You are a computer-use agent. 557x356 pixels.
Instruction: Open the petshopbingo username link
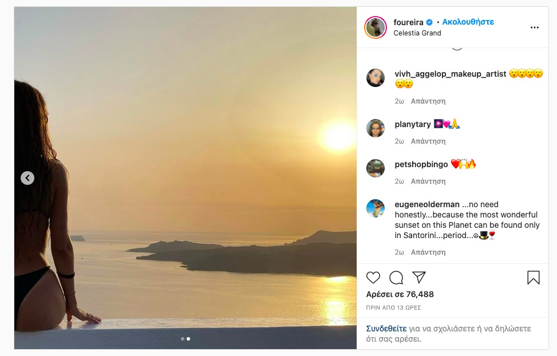click(421, 164)
